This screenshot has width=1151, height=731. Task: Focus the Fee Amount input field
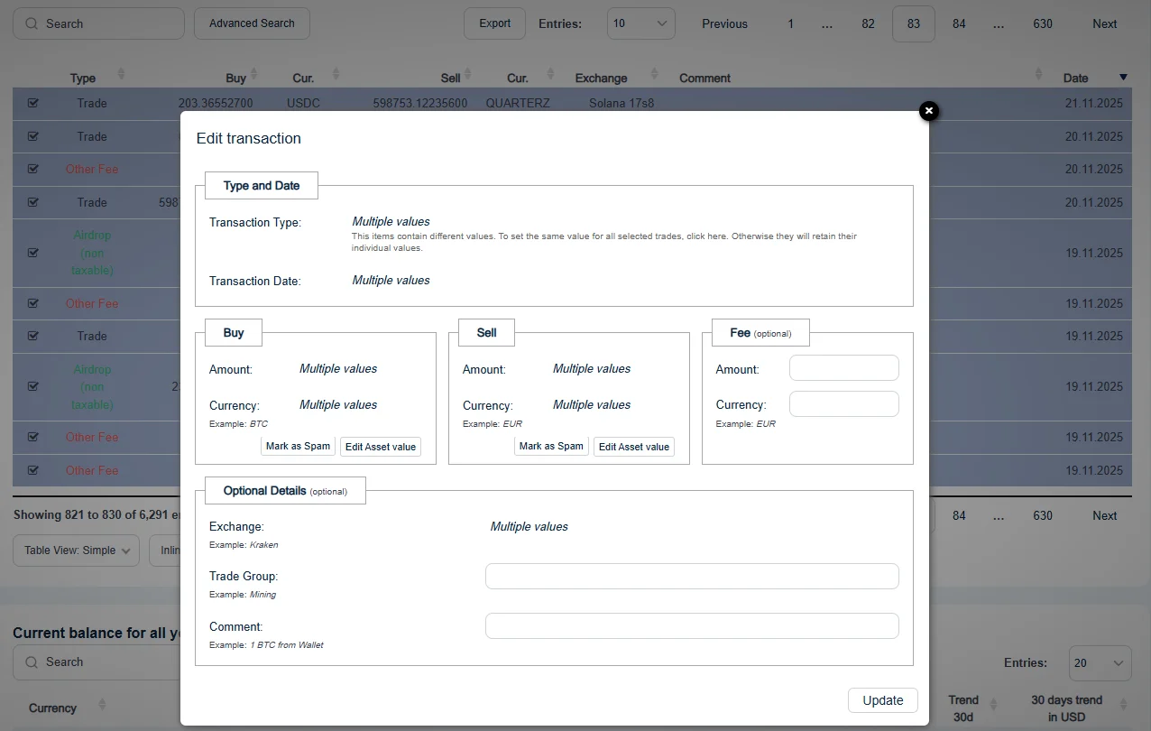[x=843, y=368]
